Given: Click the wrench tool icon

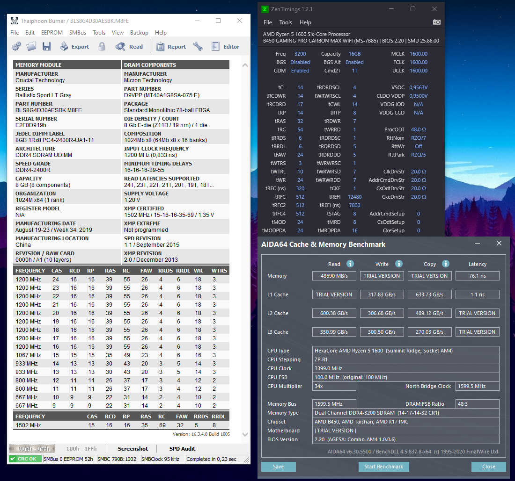Looking at the screenshot, I should (198, 47).
